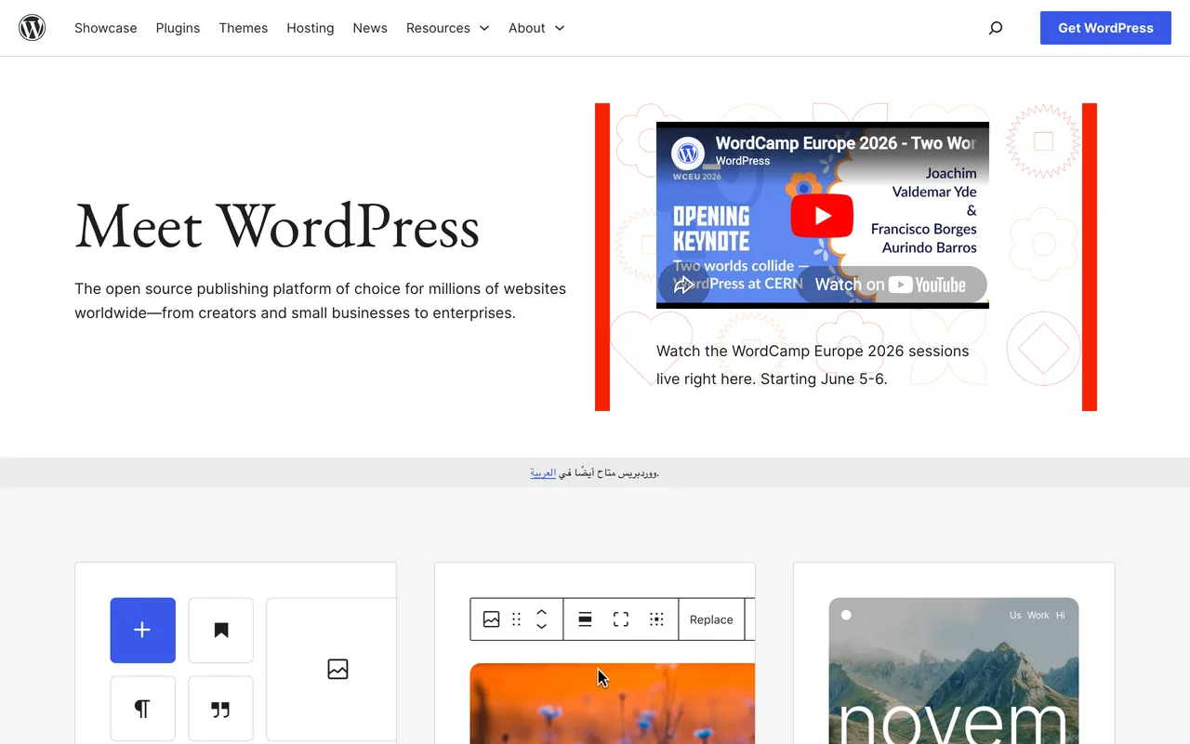Click the novem mountain theme preview
Viewport: 1190px width, 744px height.
click(954, 671)
